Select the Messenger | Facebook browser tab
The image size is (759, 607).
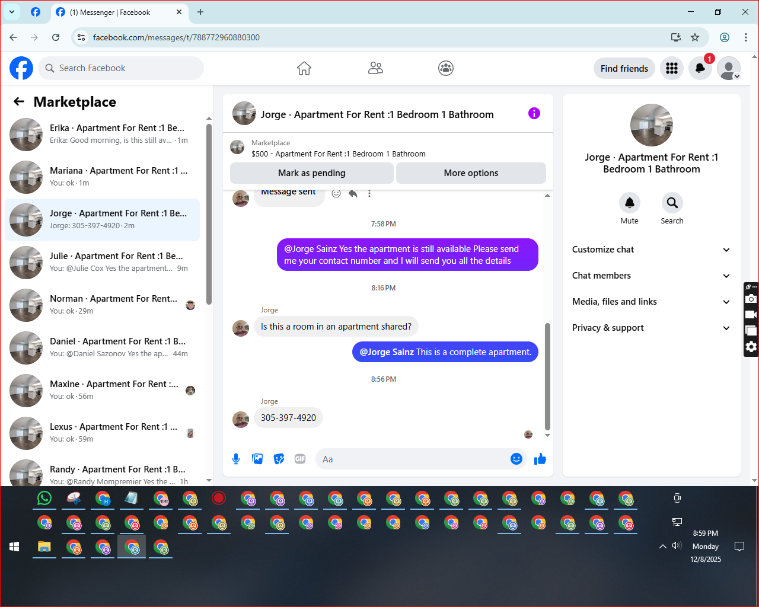coord(119,12)
